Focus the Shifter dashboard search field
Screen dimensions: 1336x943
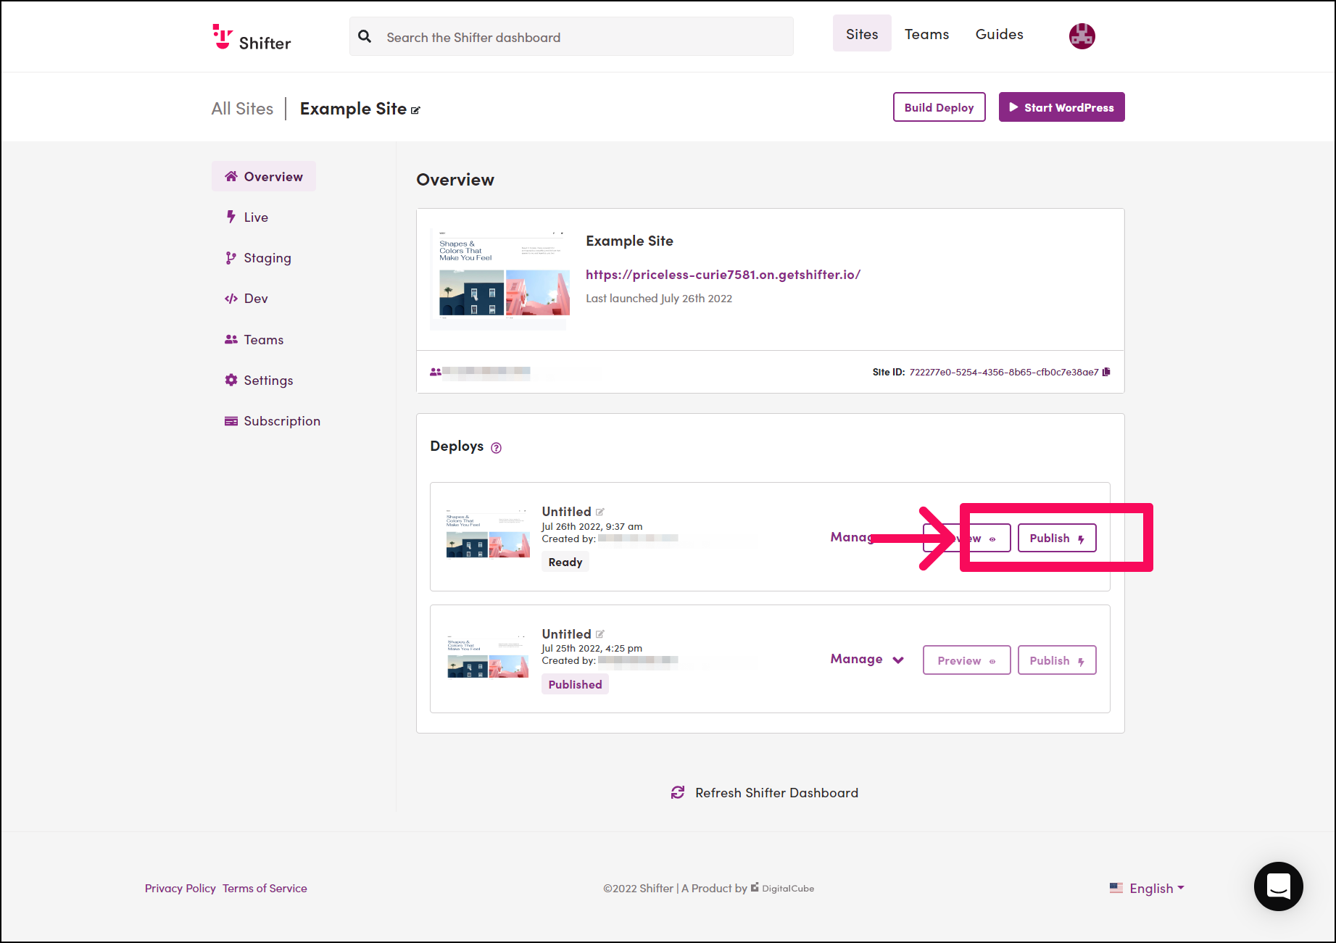[571, 37]
